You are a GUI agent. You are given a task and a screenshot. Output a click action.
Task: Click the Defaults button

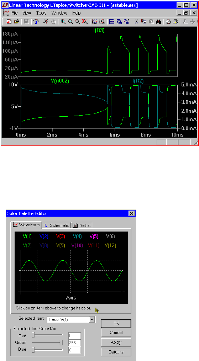coord(116,352)
